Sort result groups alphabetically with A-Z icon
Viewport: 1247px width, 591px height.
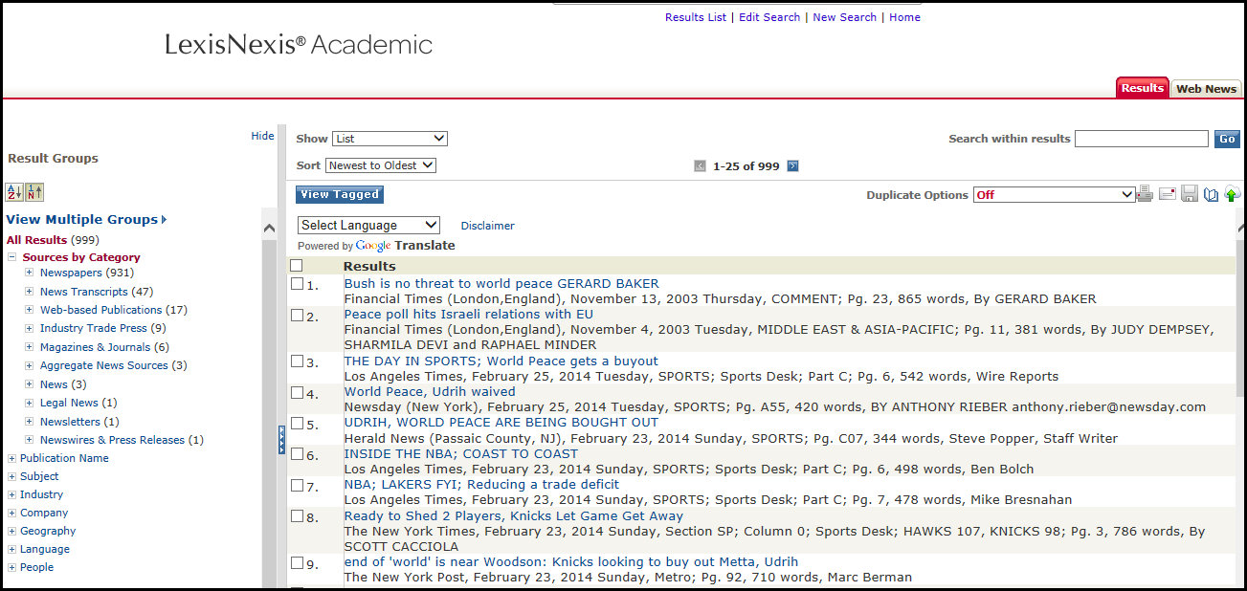coord(14,191)
